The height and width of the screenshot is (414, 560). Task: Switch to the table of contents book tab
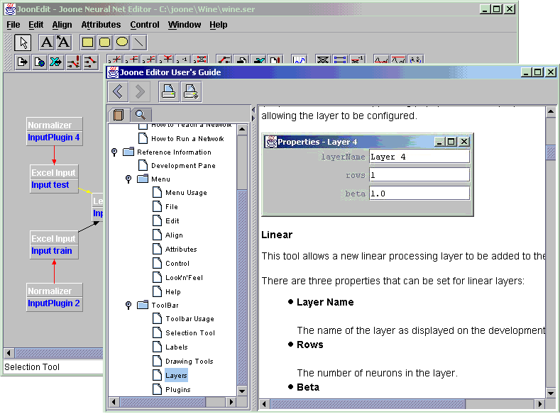pyautogui.click(x=118, y=115)
